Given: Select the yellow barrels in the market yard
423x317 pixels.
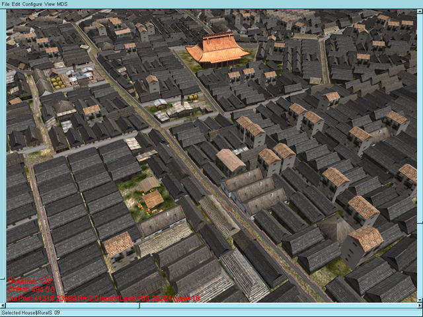Looking at the screenshot, I should click(x=58, y=83).
